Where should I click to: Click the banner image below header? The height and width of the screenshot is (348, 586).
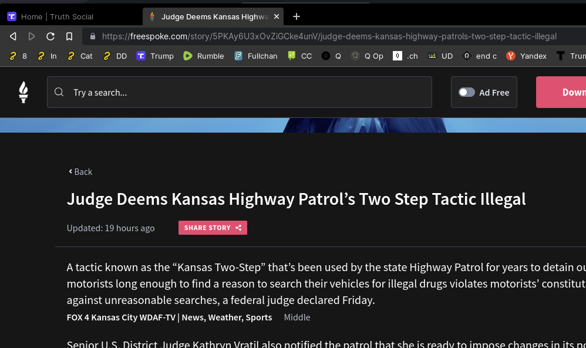click(293, 125)
